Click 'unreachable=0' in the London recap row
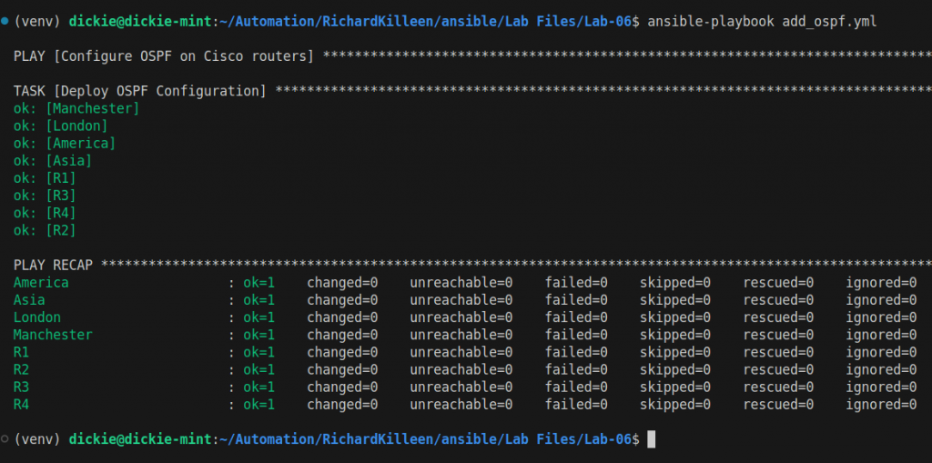Image resolution: width=932 pixels, height=463 pixels. point(461,317)
